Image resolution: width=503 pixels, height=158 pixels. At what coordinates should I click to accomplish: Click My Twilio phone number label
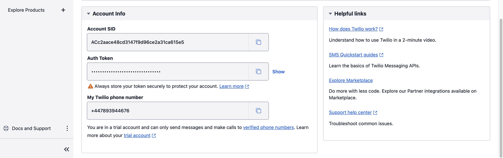(115, 97)
